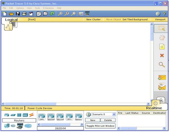
Task: Select the Hubs device category icon
Action: pyautogui.click(x=19, y=115)
